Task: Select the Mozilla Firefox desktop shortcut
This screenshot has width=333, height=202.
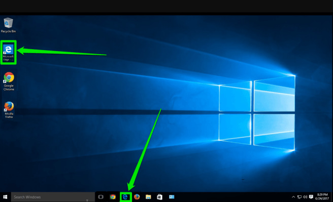Action: (x=9, y=110)
